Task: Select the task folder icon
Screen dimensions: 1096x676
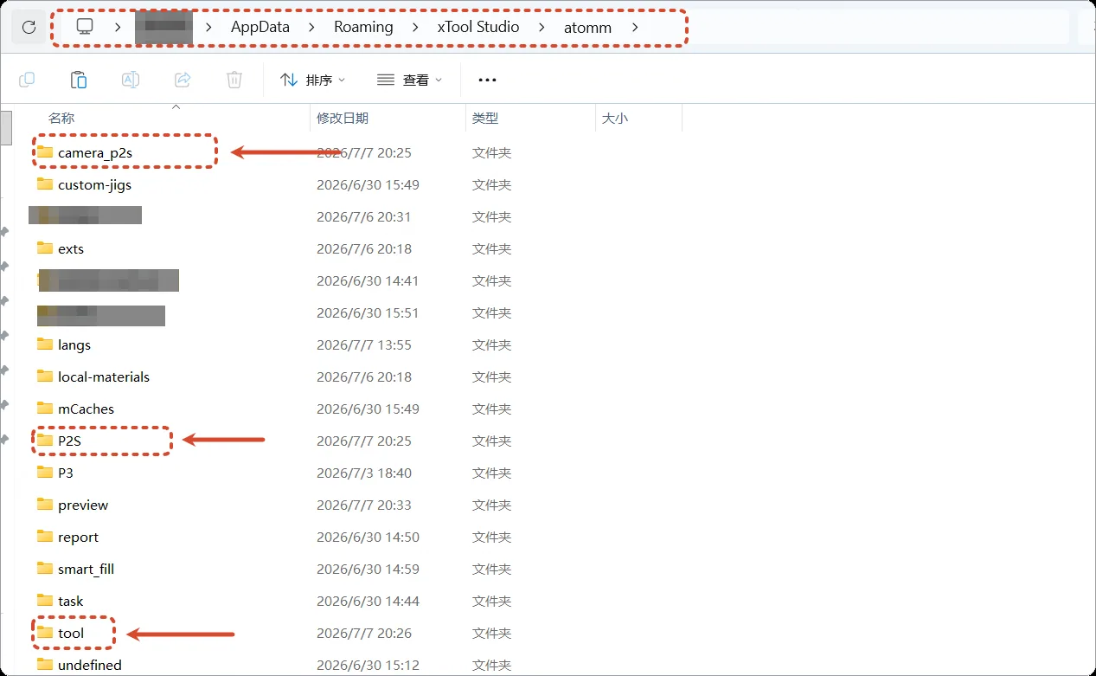Action: click(45, 601)
